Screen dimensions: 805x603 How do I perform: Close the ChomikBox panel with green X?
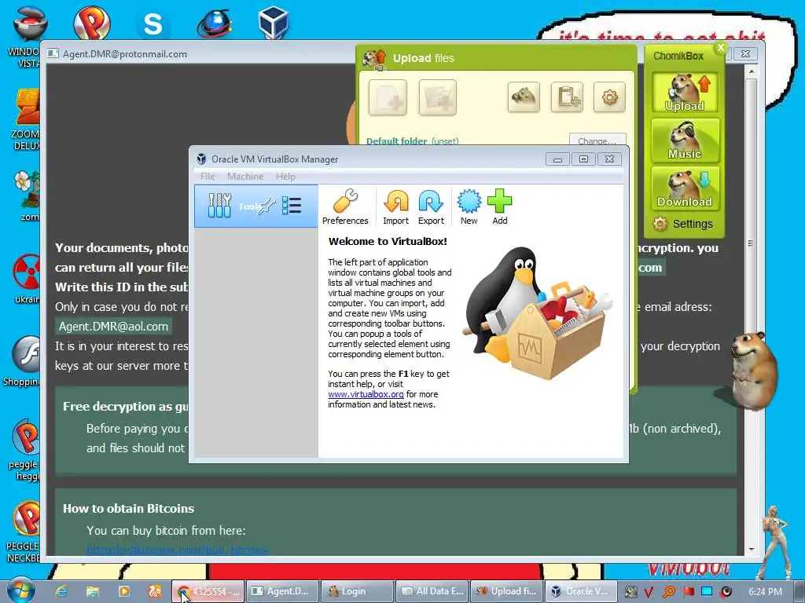click(721, 48)
